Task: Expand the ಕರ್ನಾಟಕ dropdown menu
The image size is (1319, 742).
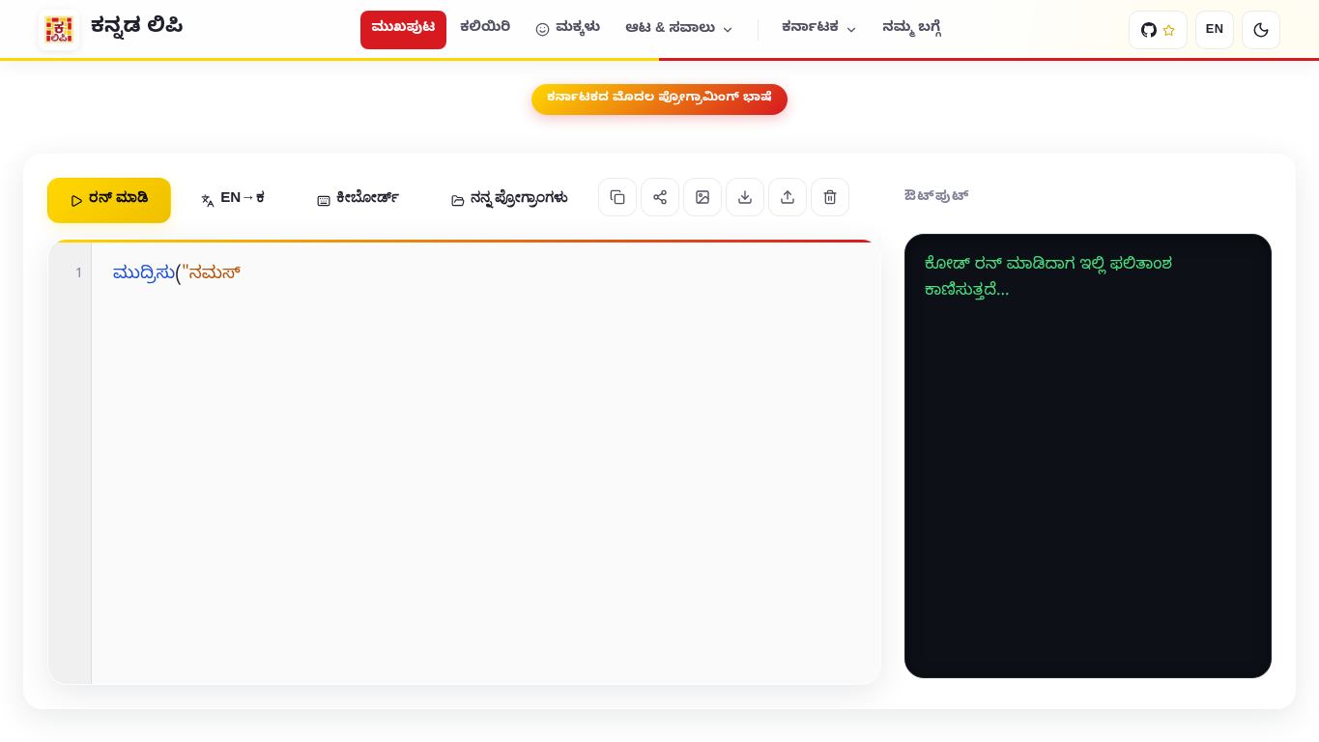Action: 819,29
